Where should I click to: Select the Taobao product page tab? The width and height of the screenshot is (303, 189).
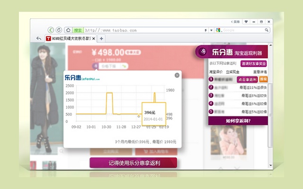(70, 38)
